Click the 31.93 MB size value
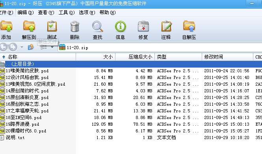This screenshot has width=262, height=154. click(x=104, y=97)
